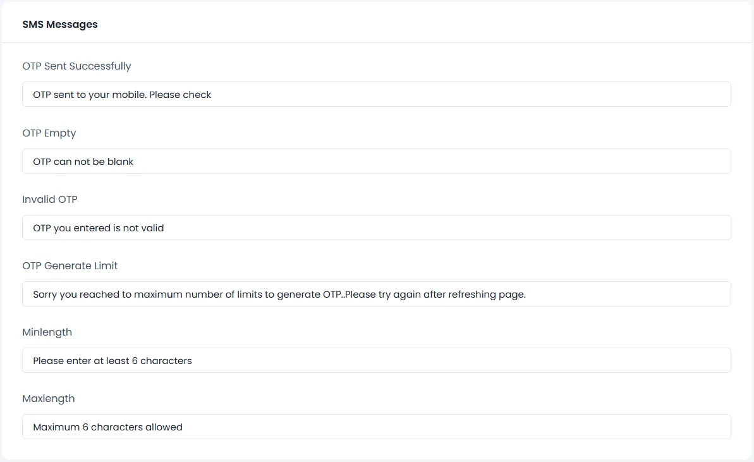
Task: Click the "Invalid OTP" label text
Action: tap(50, 199)
